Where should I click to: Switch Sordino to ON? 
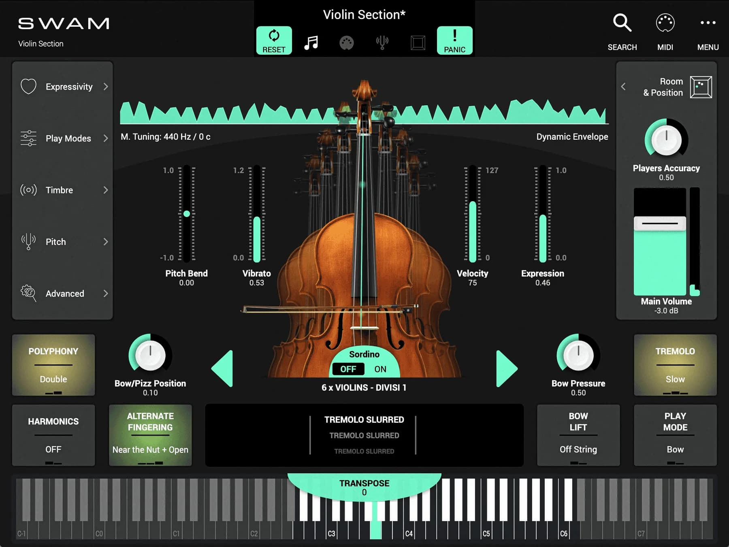click(380, 369)
